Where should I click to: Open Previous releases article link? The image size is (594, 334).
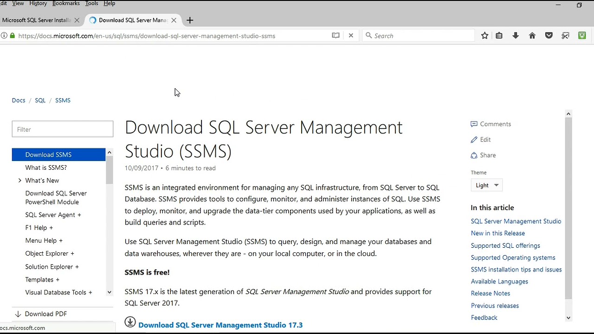coord(495,305)
